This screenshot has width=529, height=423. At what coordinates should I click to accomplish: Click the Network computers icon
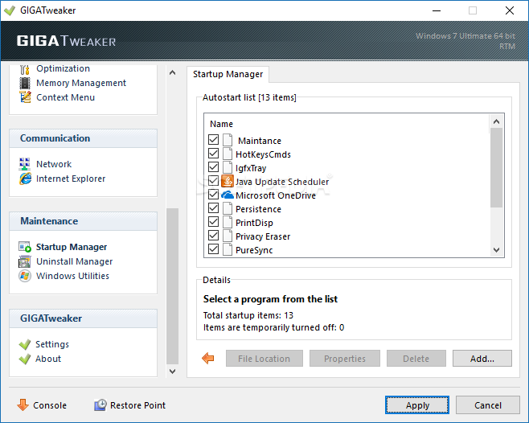[x=25, y=164]
